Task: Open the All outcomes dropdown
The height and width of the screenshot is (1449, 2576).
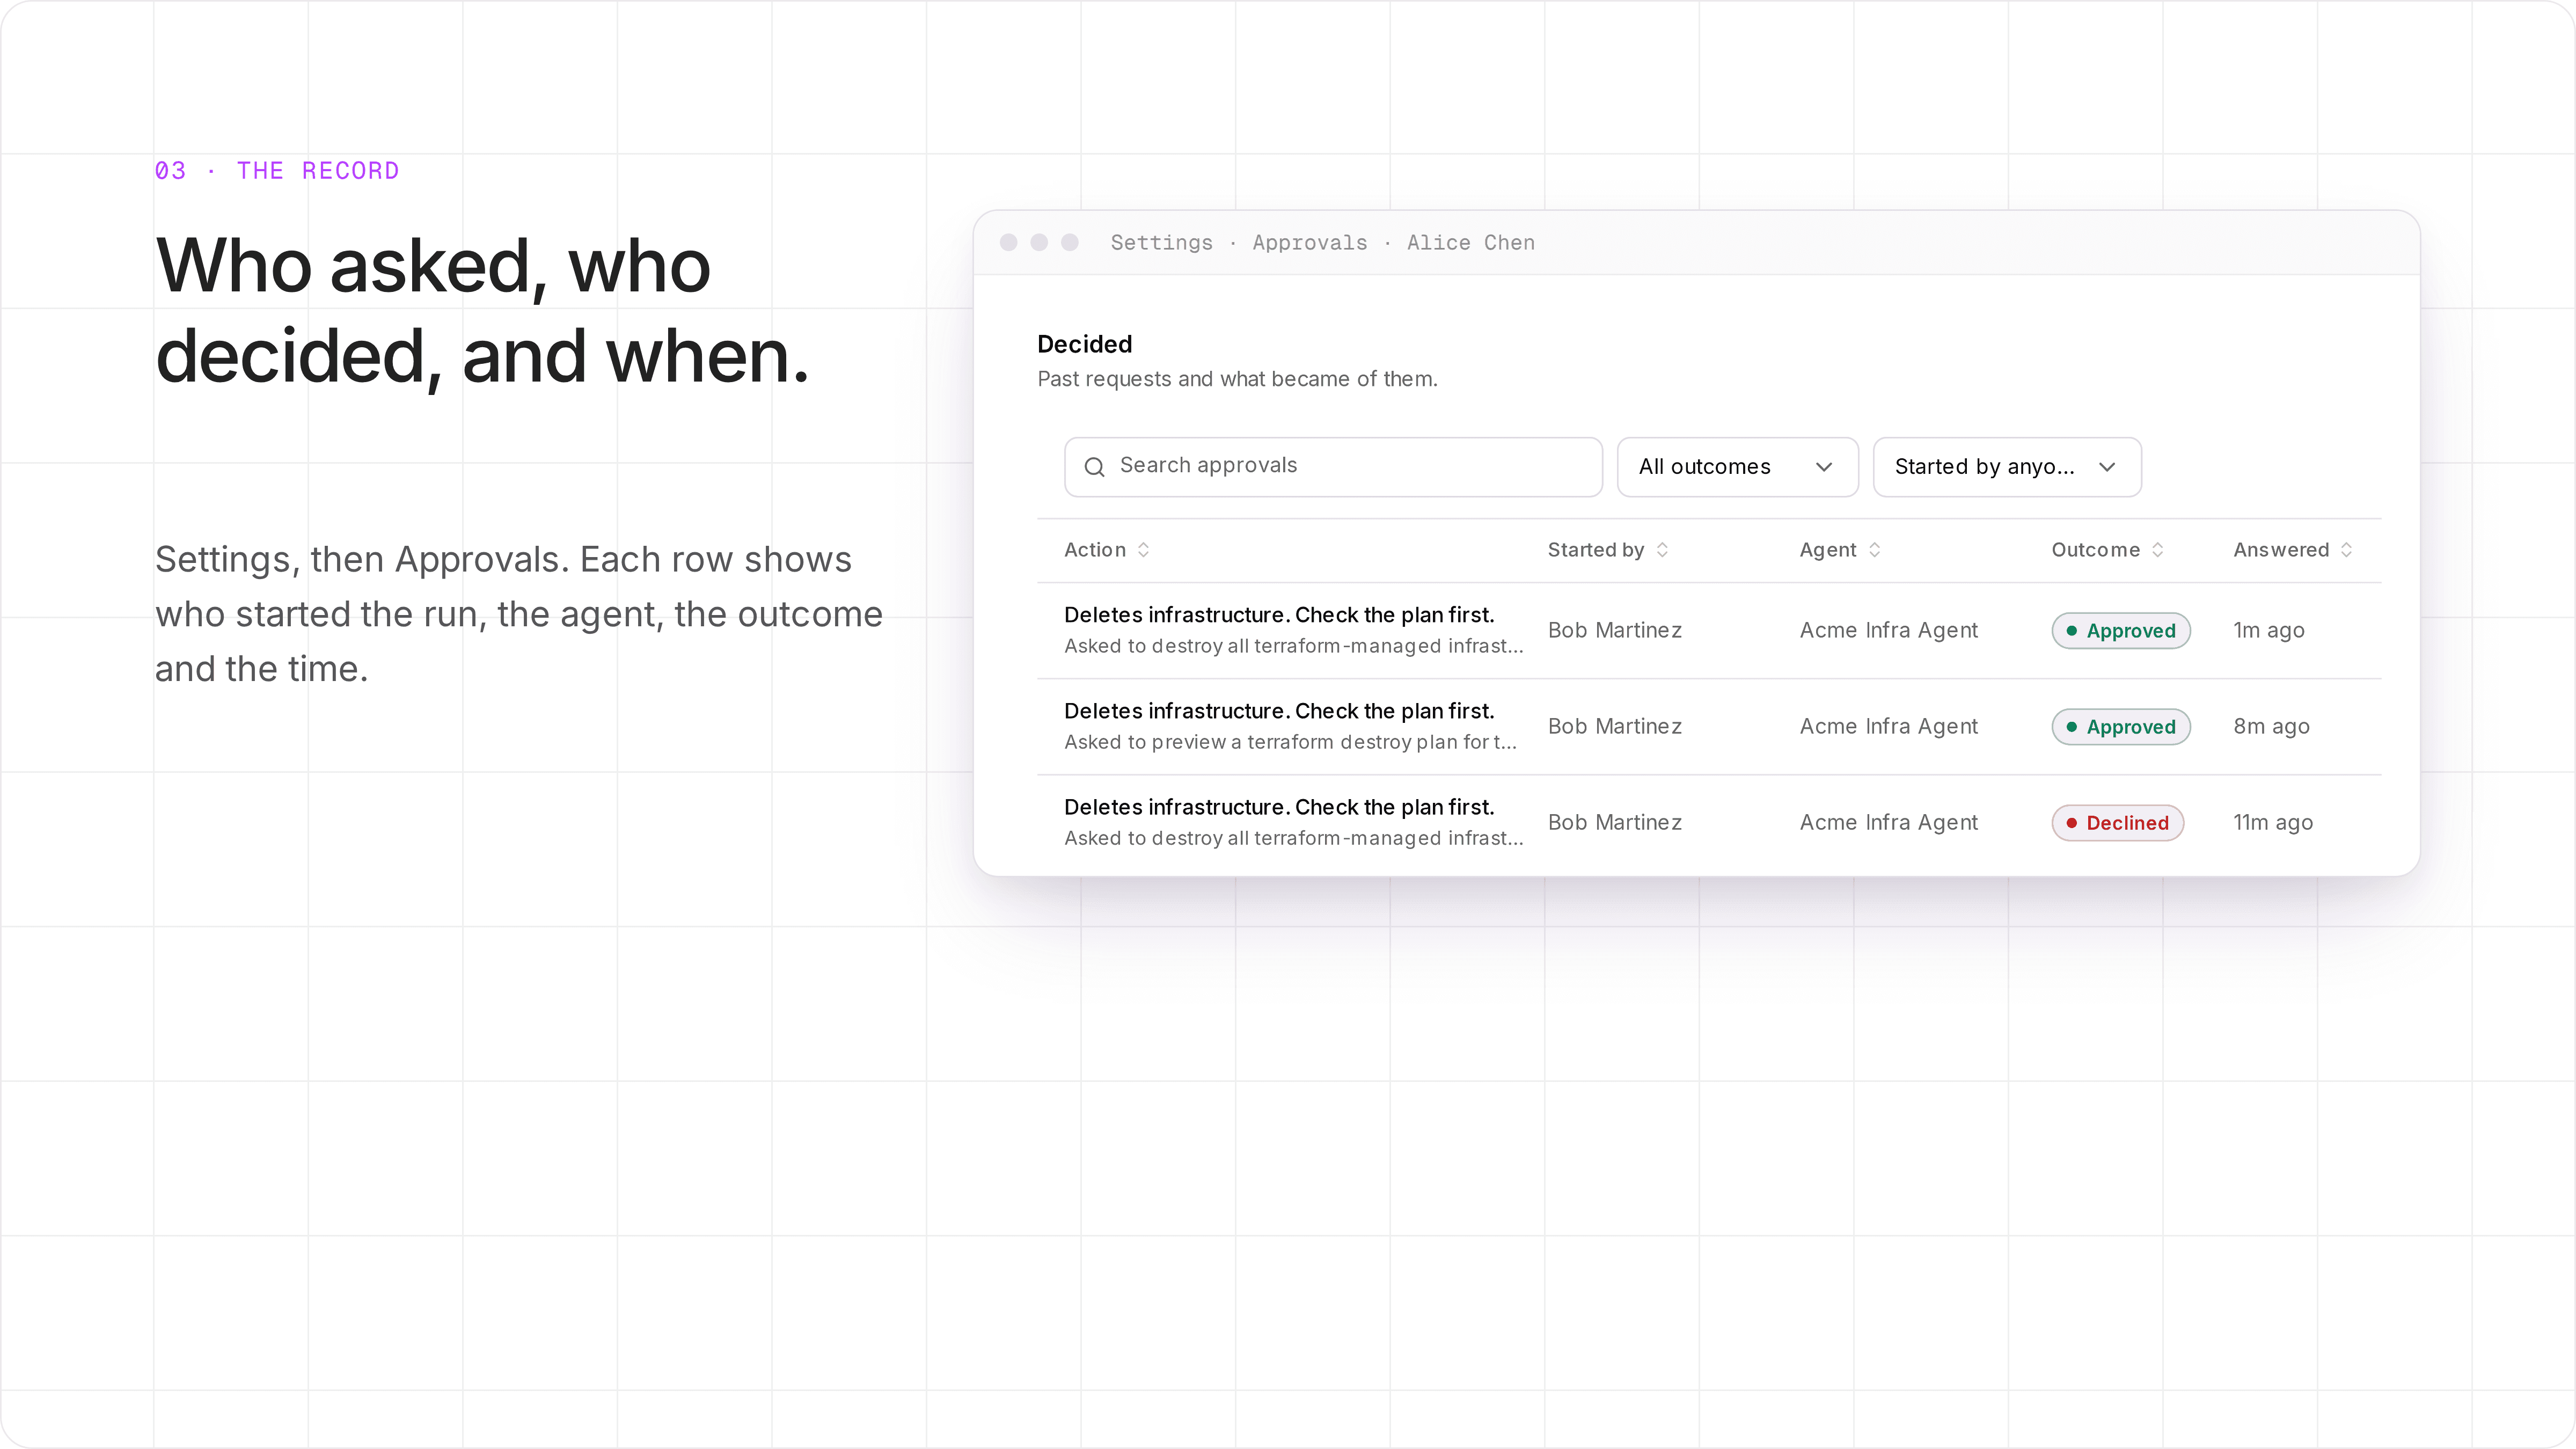Action: [x=1737, y=467]
